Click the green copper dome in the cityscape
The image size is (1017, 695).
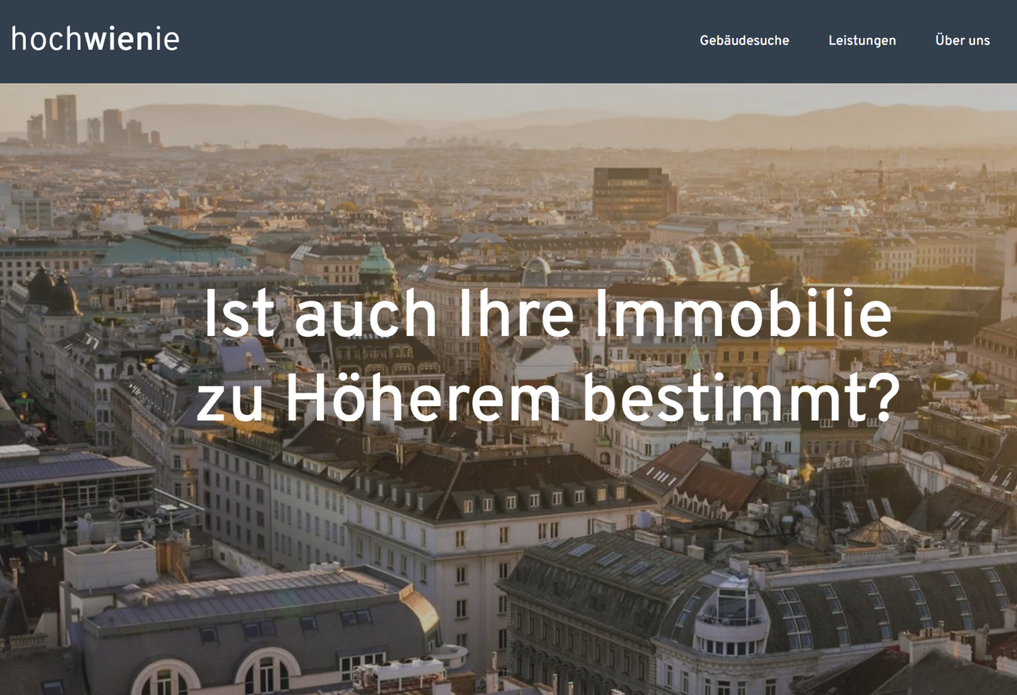[x=378, y=261]
